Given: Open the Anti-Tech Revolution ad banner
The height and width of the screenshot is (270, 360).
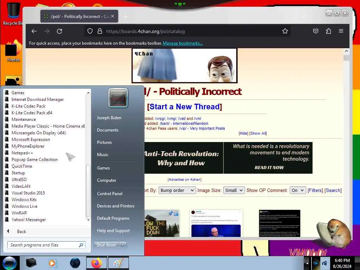Looking at the screenshot, I should [228, 158].
